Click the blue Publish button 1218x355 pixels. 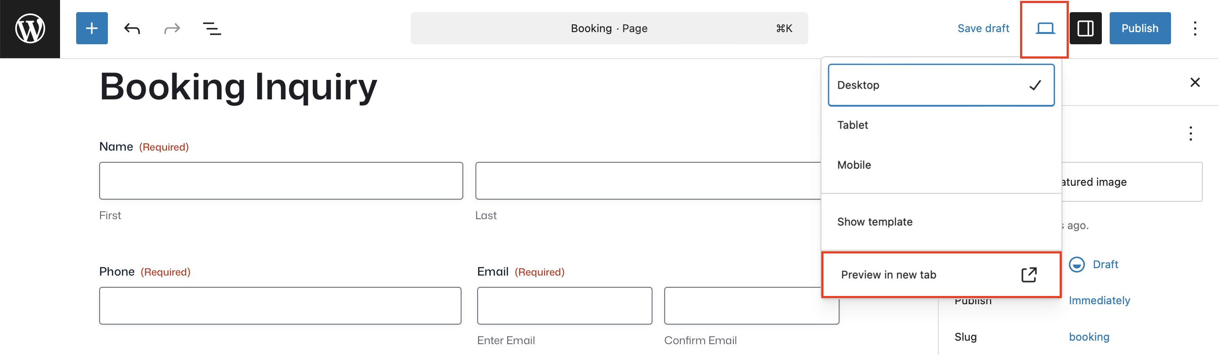[1140, 28]
